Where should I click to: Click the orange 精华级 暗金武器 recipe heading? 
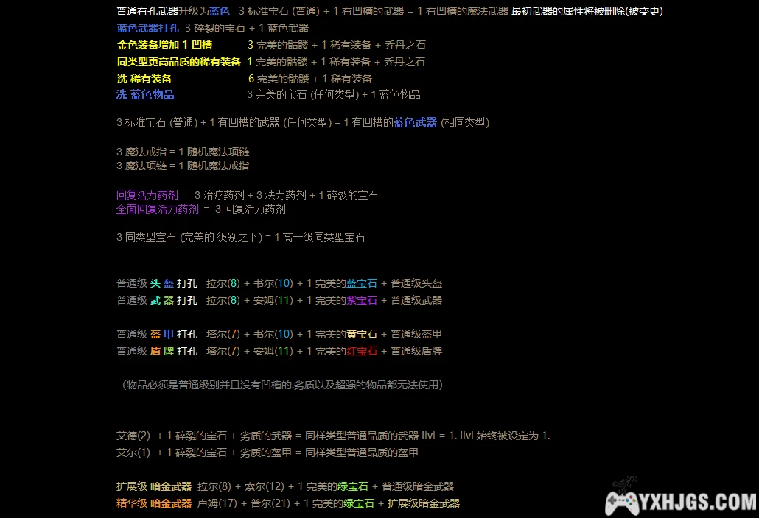[154, 503]
